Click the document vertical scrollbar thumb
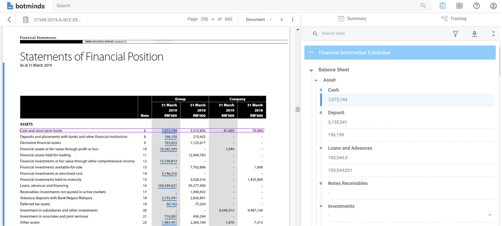 [x=297, y=109]
